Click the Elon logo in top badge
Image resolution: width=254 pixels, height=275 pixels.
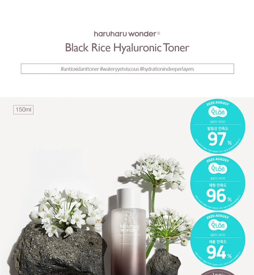pyautogui.click(x=218, y=112)
